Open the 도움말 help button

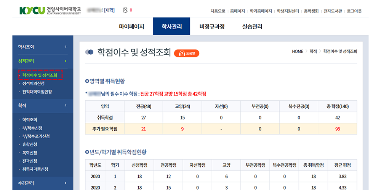point(187,53)
